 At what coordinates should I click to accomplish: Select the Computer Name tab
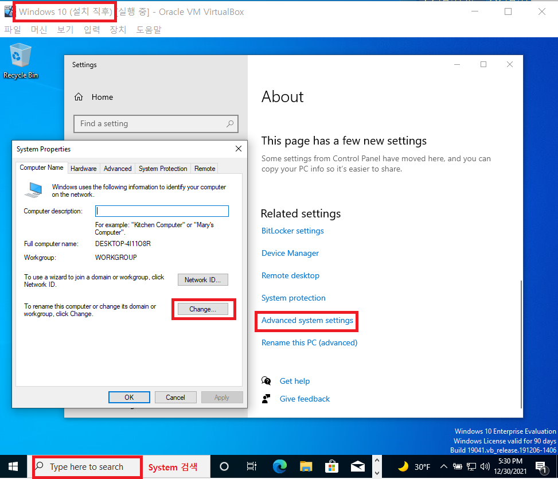point(41,168)
